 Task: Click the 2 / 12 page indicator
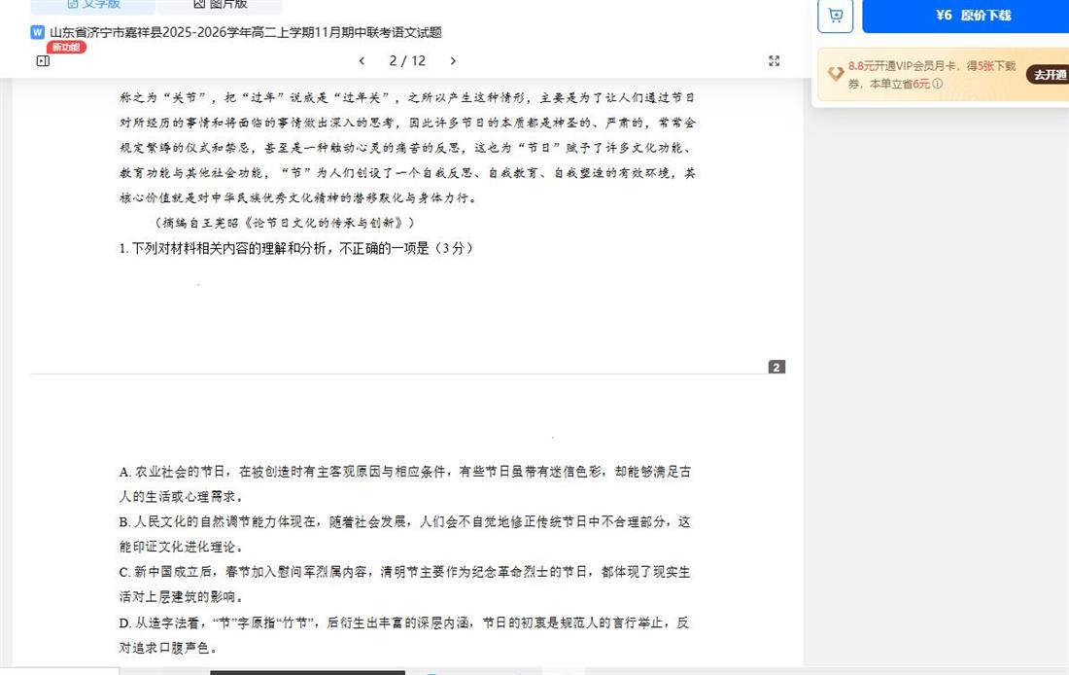pyautogui.click(x=407, y=61)
